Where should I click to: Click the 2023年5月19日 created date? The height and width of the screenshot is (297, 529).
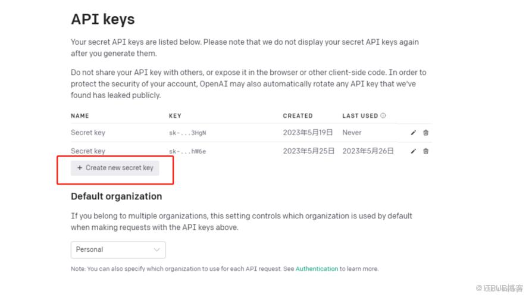pos(308,132)
